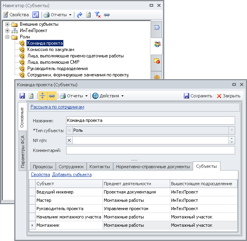Open the Отчеты dropdown in Команда проекта
This screenshot has height=241, width=247.
[x=86, y=96]
